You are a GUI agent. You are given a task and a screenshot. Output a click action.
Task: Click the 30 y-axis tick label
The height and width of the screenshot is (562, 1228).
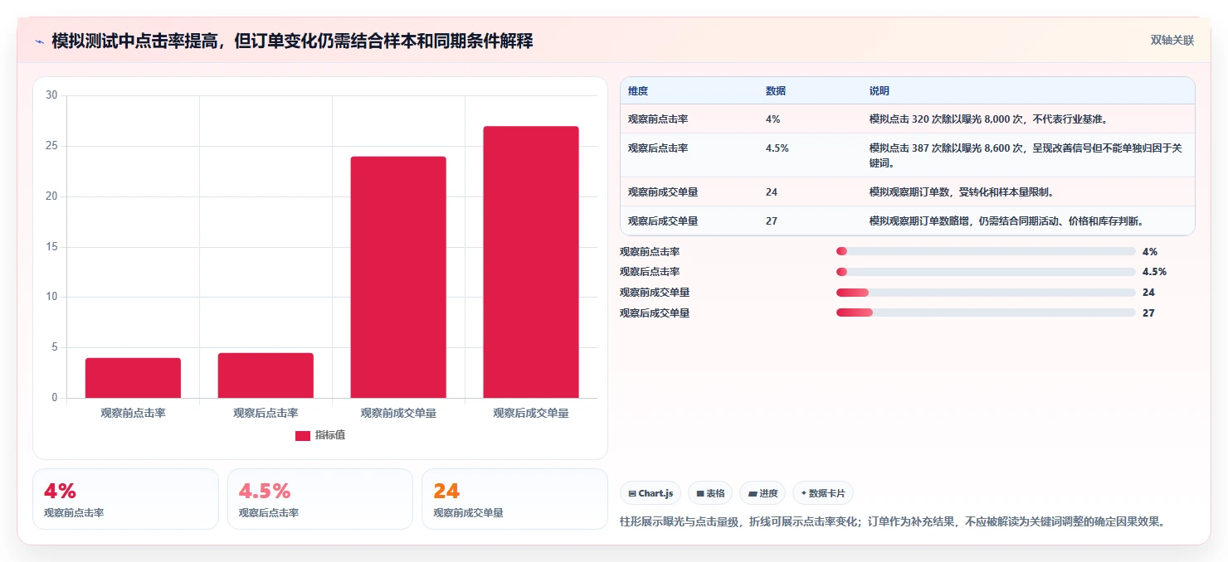coord(51,95)
